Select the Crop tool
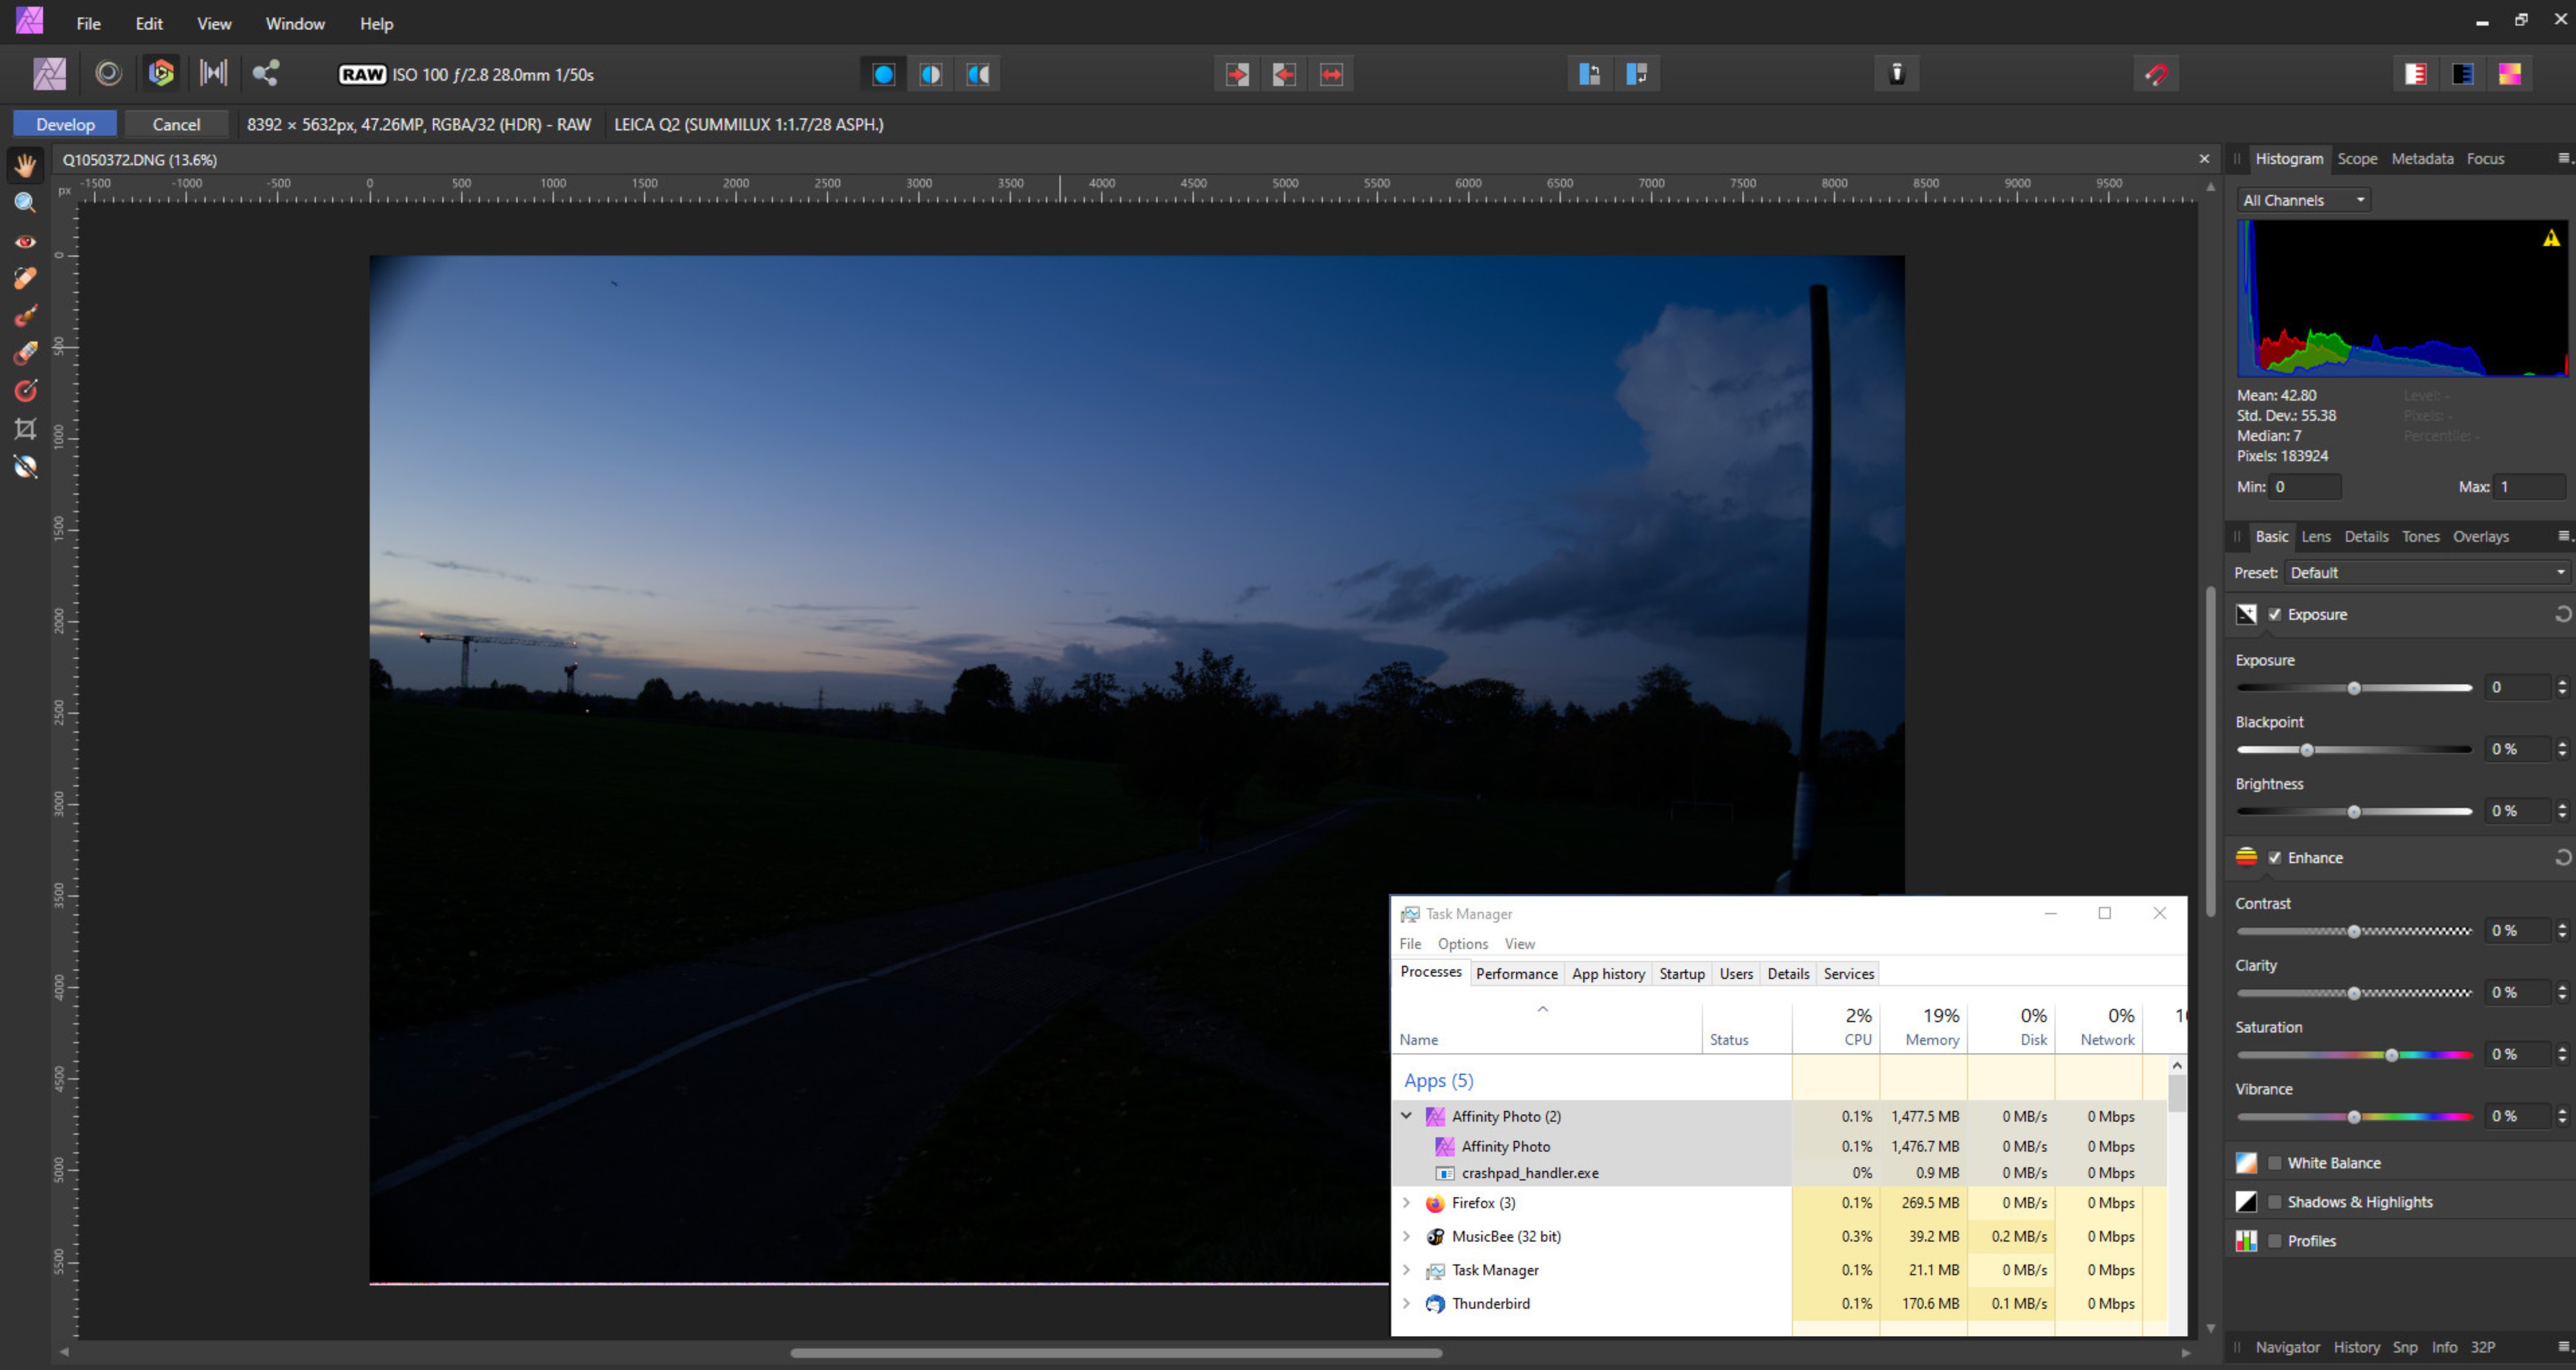2576x1370 pixels. click(25, 429)
